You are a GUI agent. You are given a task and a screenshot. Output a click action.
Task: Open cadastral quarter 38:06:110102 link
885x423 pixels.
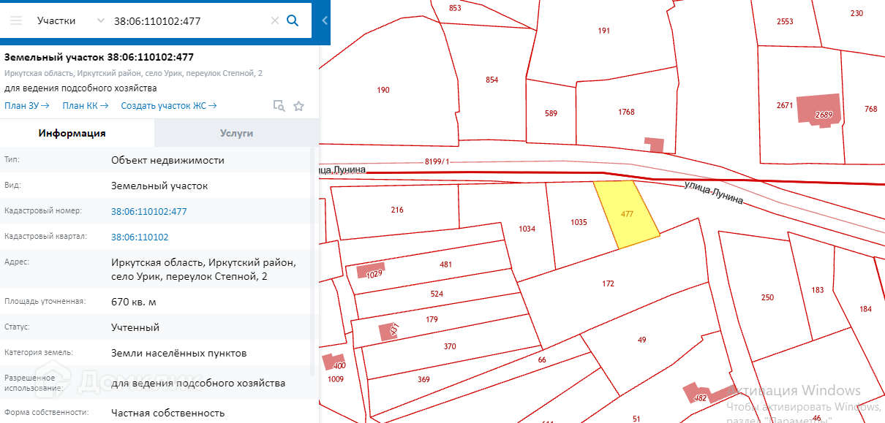coord(140,237)
